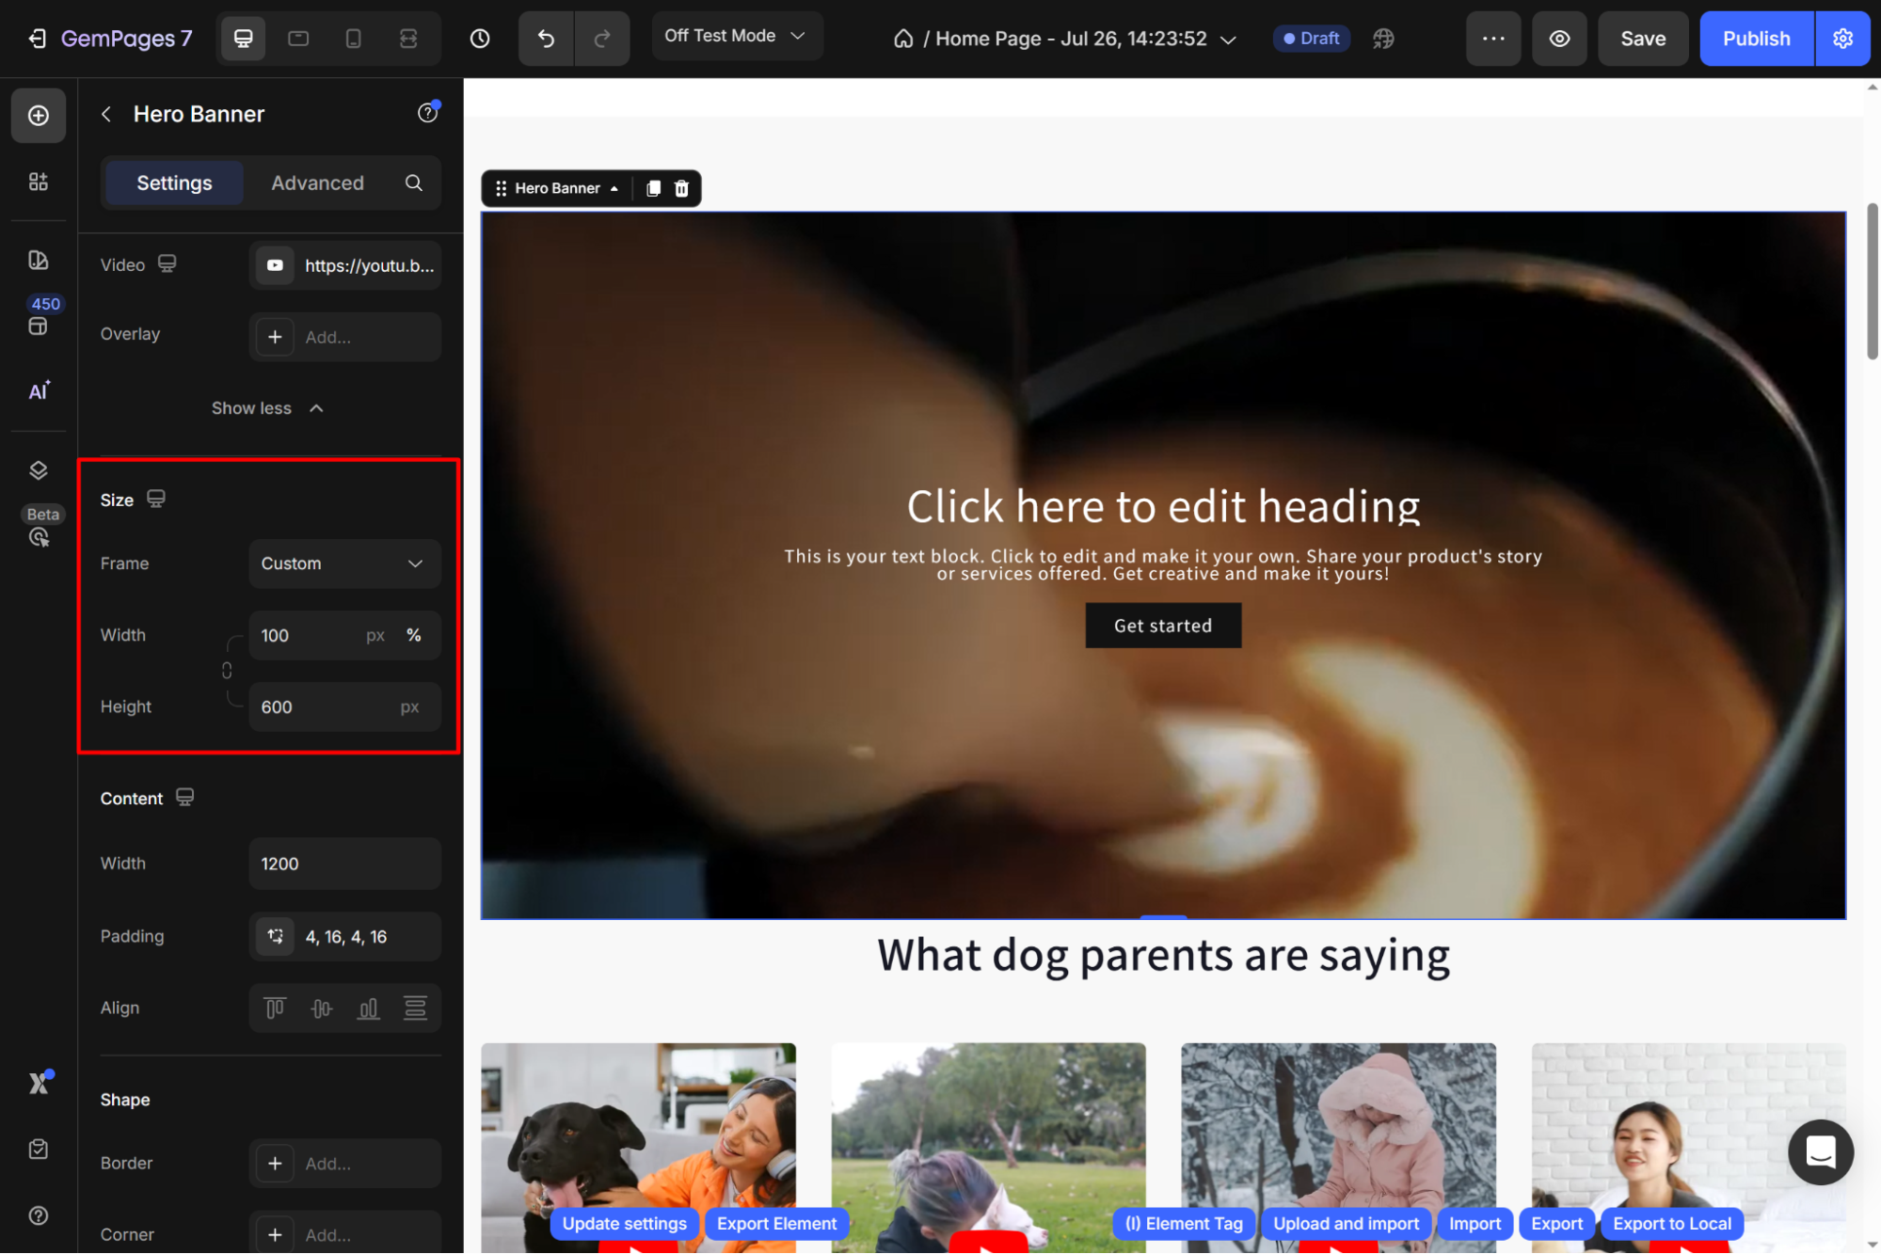This screenshot has height=1254, width=1881.
Task: Open version history clock icon
Action: pyautogui.click(x=480, y=39)
